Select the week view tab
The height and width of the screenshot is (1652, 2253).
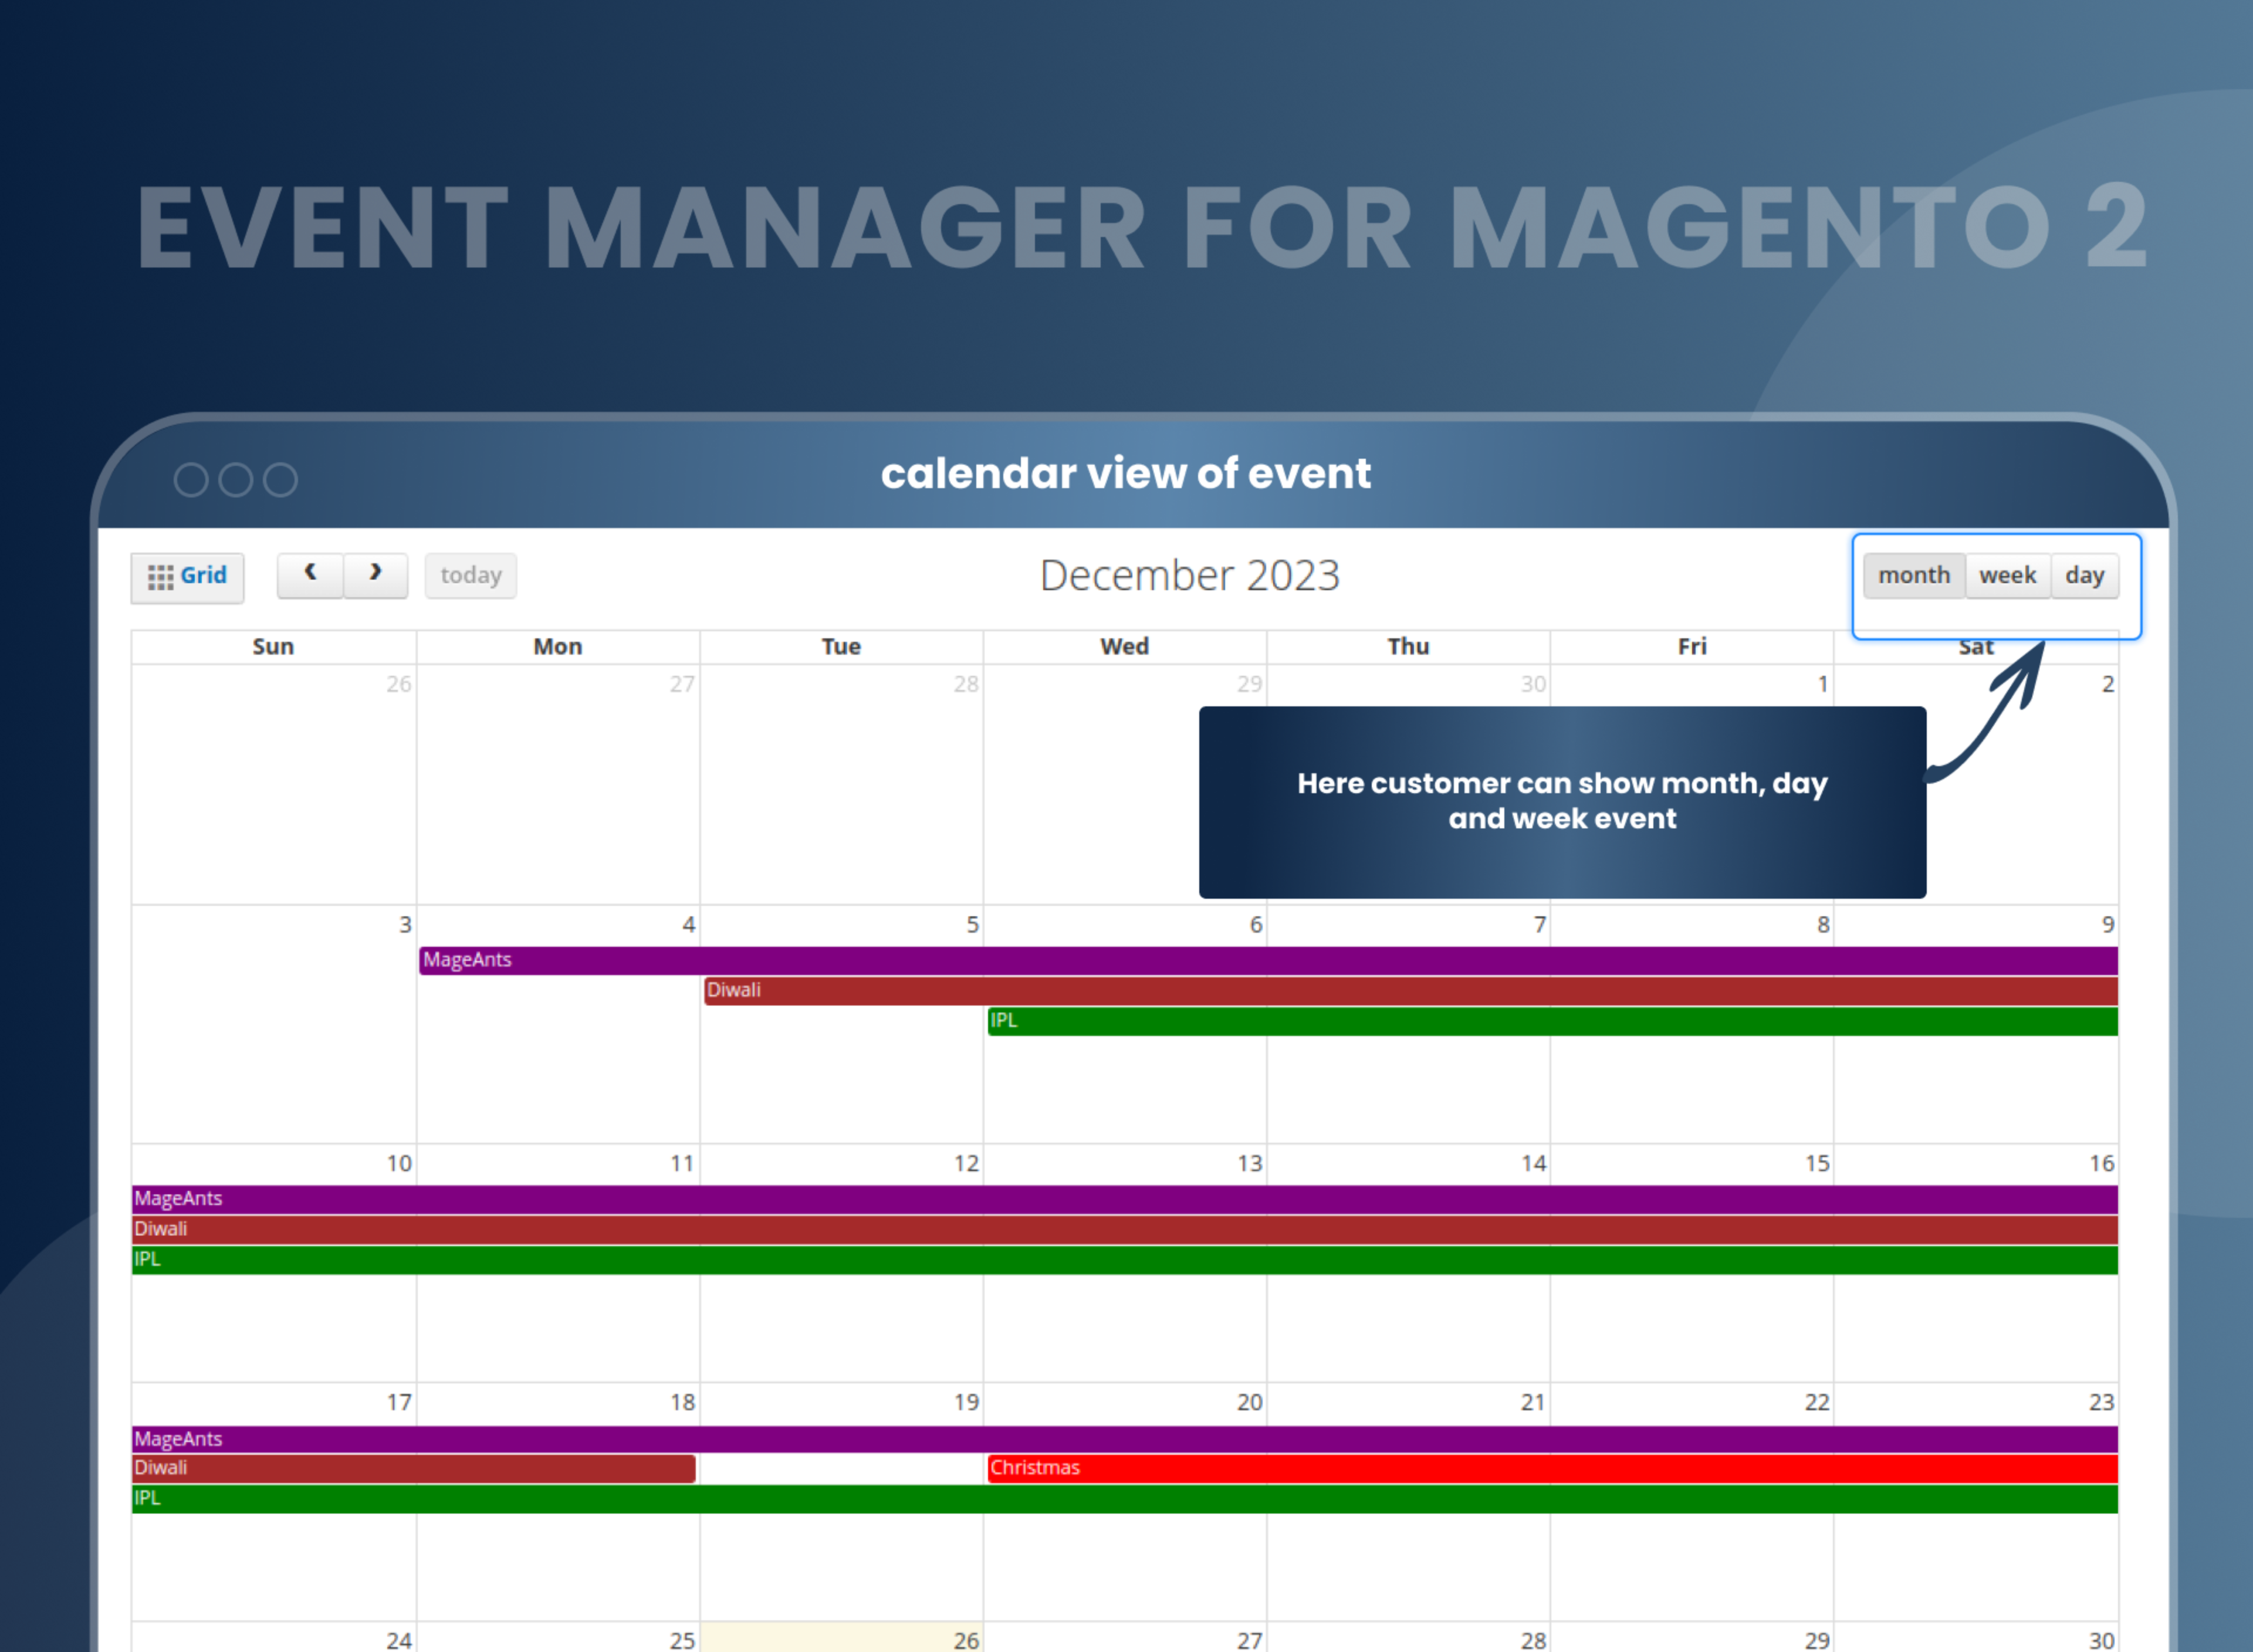click(2007, 576)
